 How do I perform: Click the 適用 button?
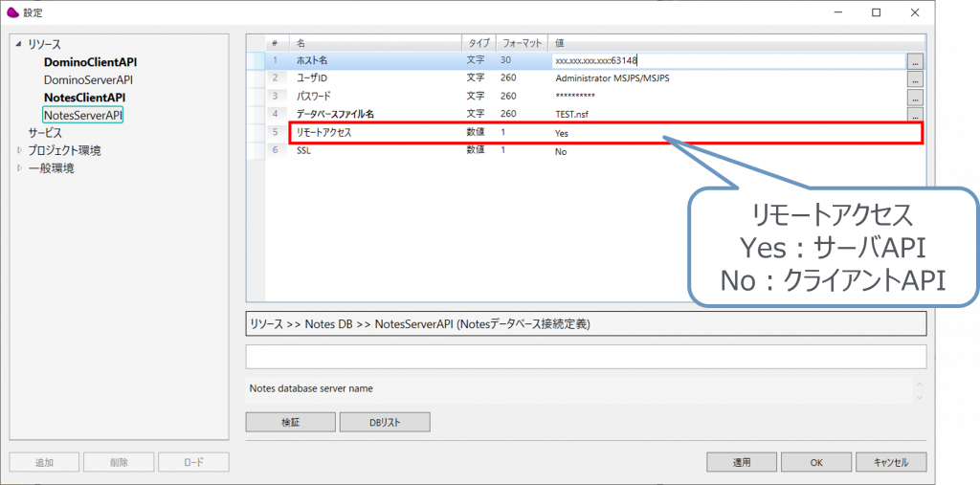point(742,462)
